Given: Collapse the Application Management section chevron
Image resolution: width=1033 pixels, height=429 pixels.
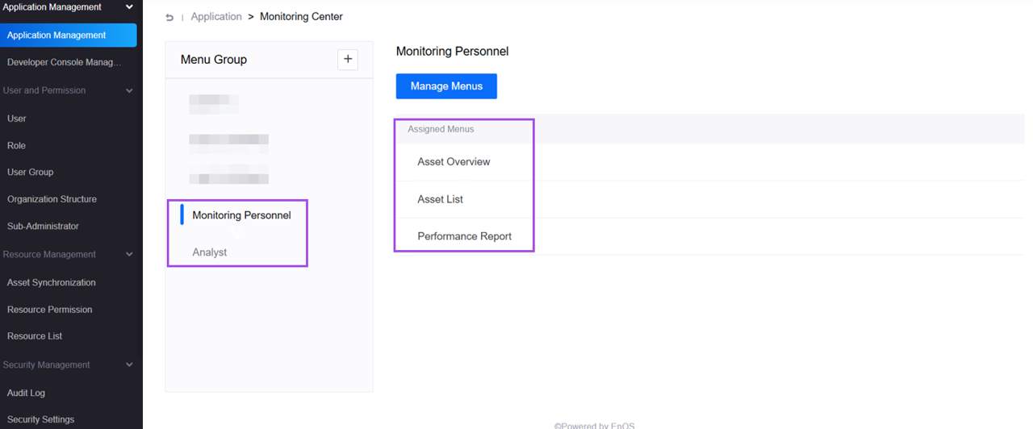Looking at the screenshot, I should point(129,7).
